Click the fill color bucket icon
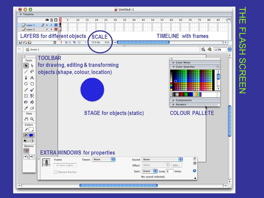 26,135
